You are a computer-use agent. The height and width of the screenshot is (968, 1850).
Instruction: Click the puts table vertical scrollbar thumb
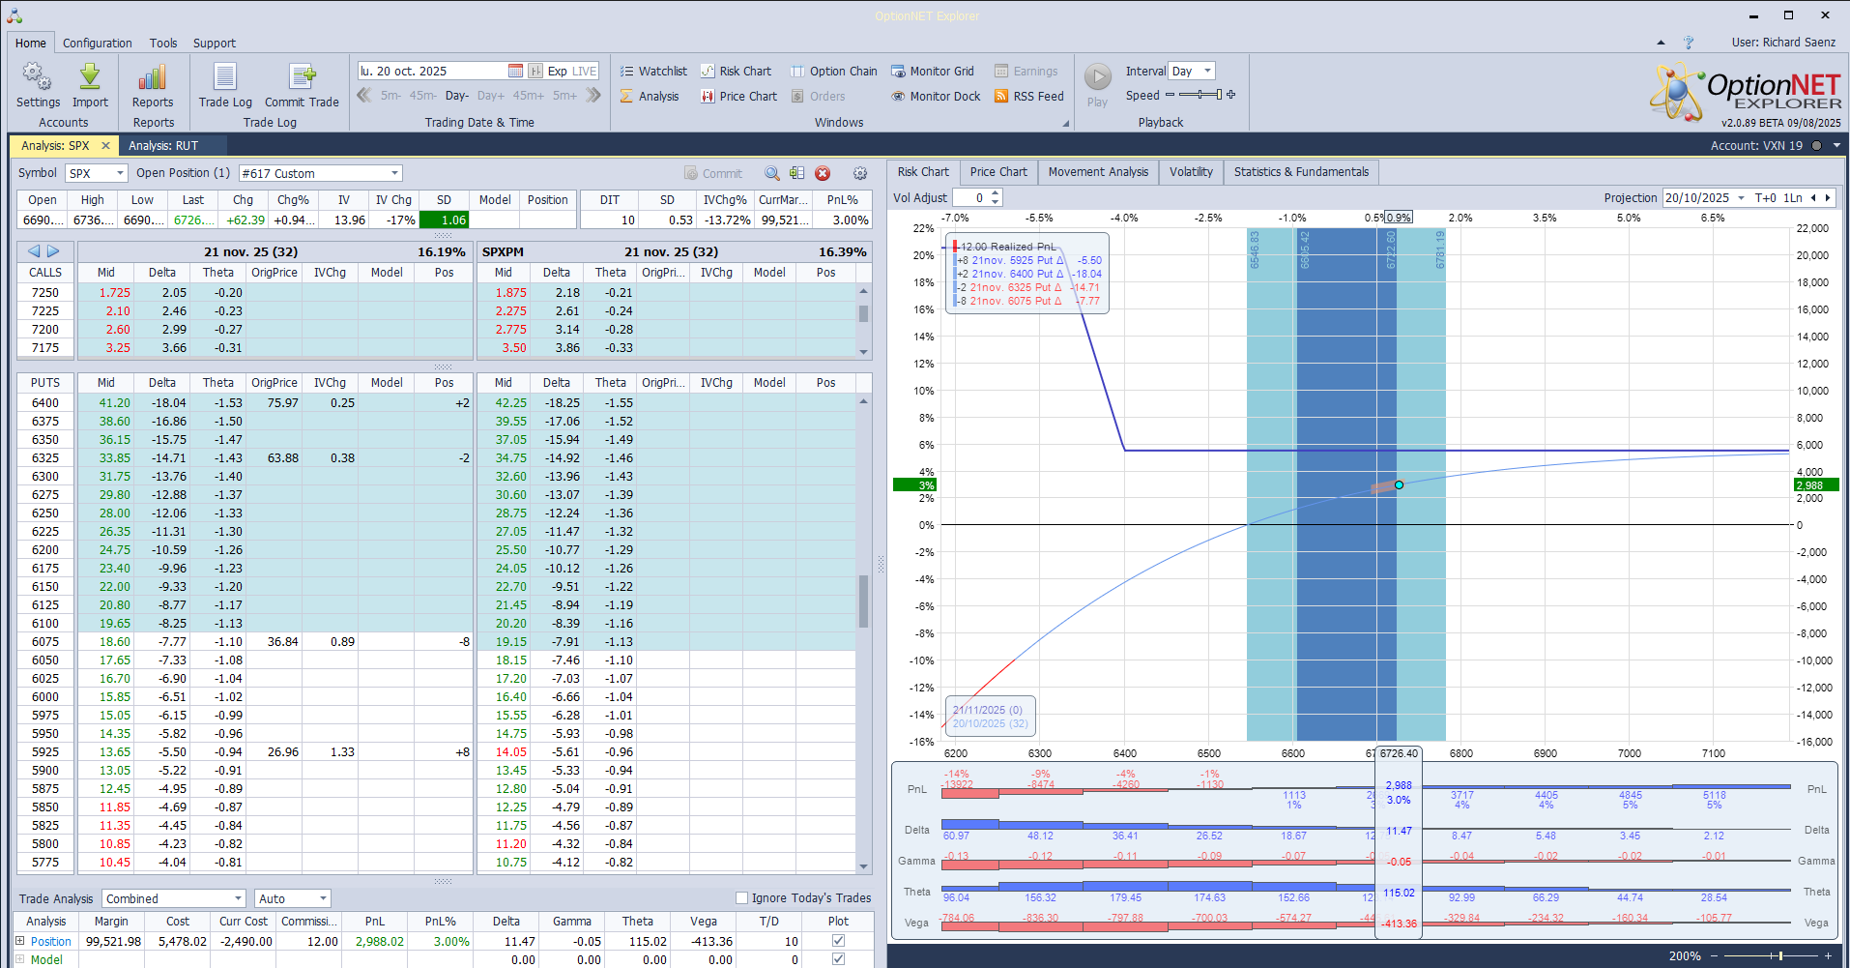point(863,601)
